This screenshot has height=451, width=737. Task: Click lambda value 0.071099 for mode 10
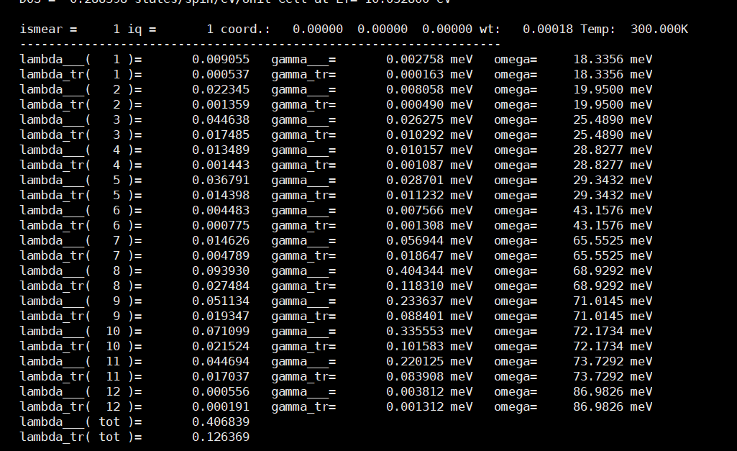click(221, 332)
